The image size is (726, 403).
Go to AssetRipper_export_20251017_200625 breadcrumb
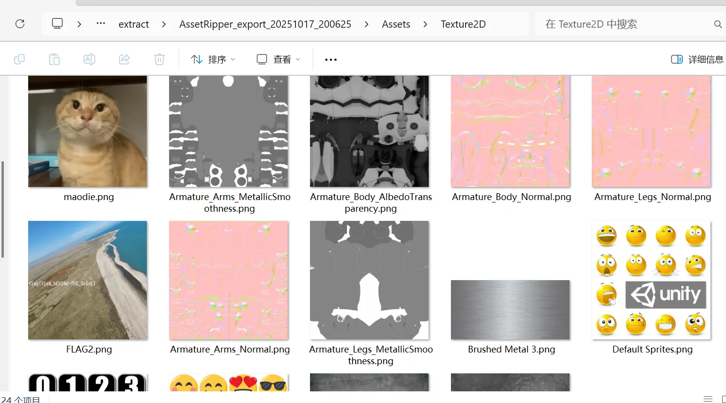265,24
